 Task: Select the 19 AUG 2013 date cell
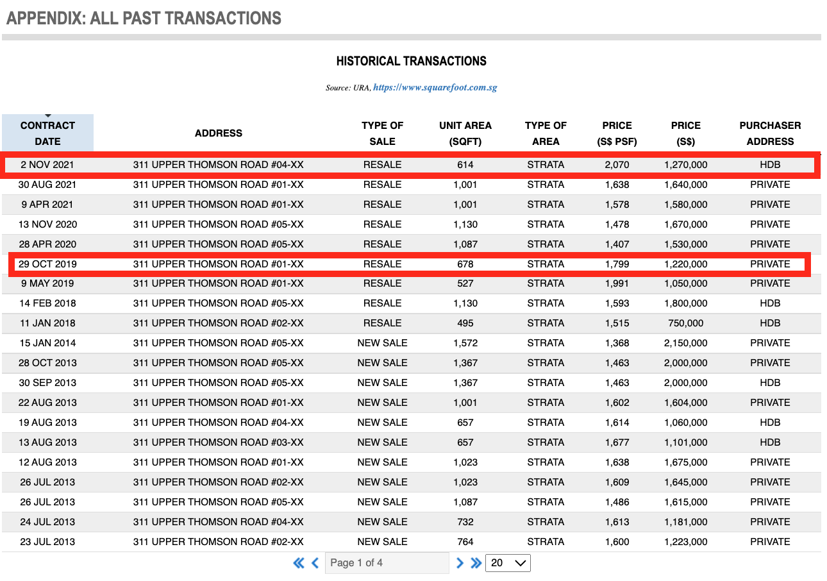point(47,423)
